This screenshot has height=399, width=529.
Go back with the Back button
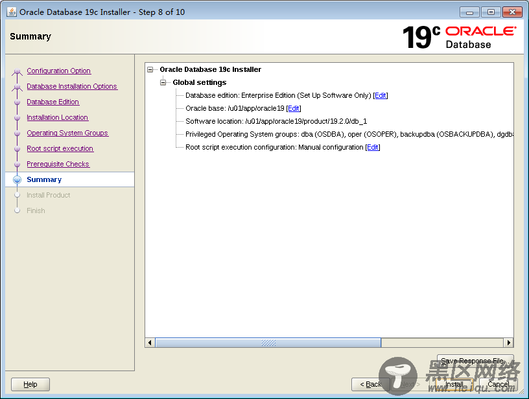(x=370, y=384)
